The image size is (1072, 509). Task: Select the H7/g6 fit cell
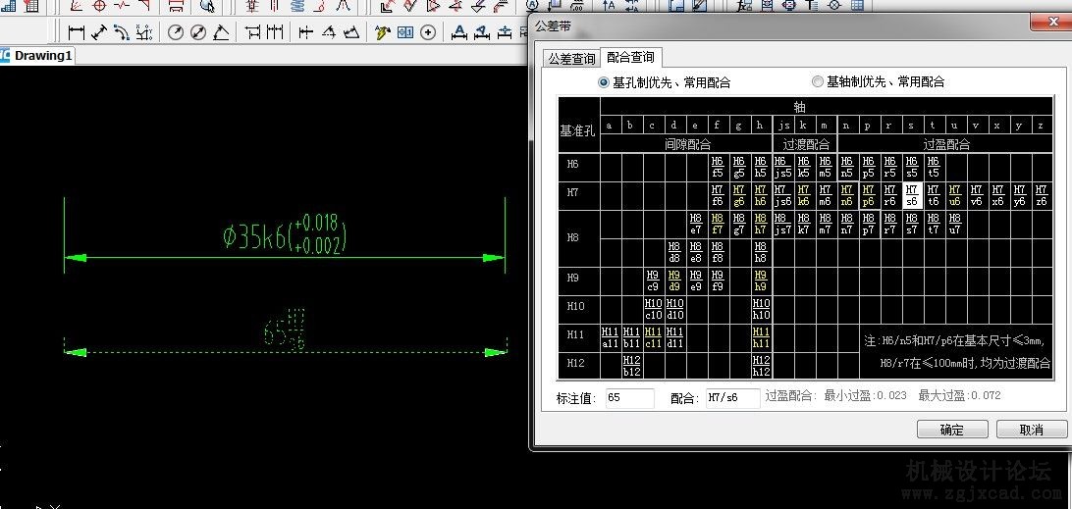(738, 195)
